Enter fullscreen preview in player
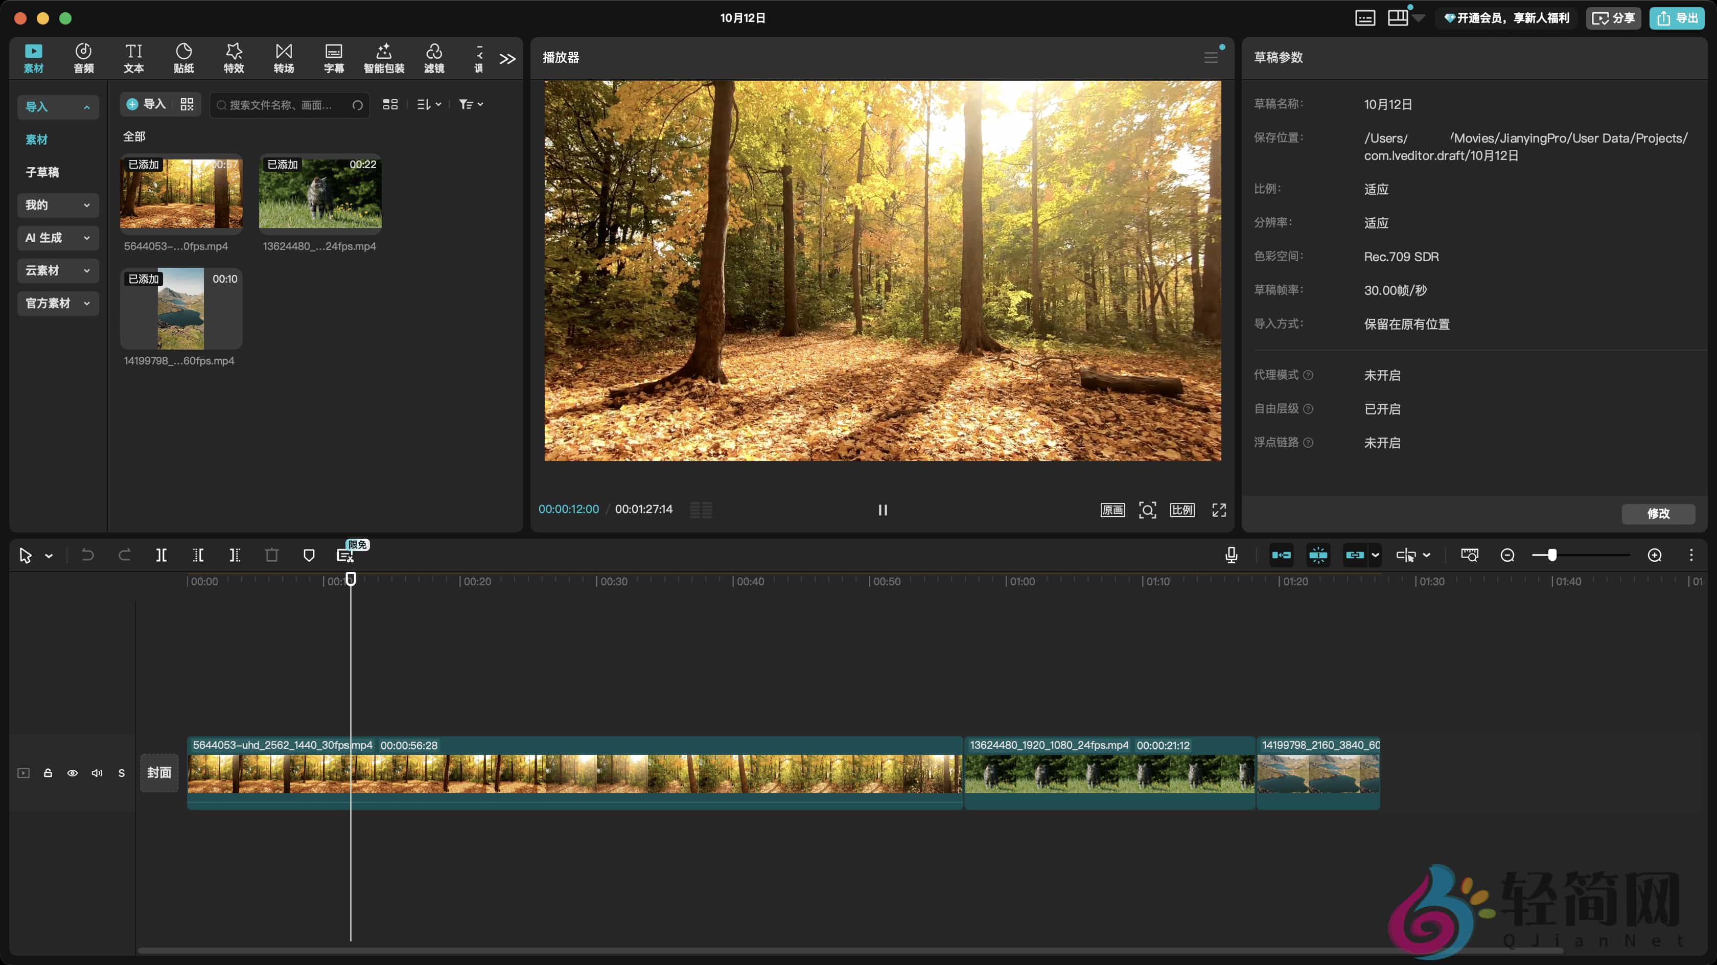The height and width of the screenshot is (965, 1717). point(1218,510)
